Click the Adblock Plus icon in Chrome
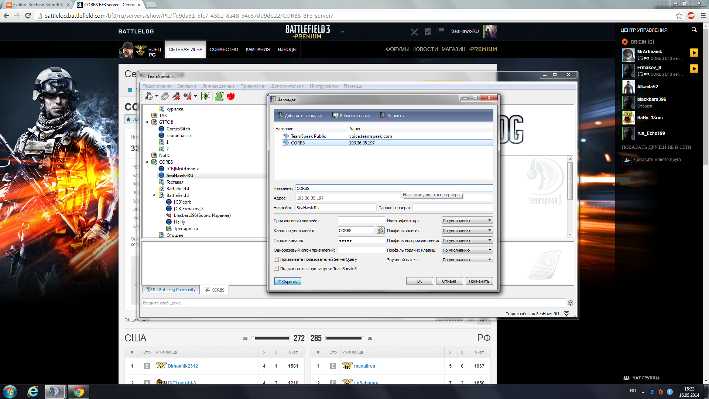Viewport: 709px width, 399px height. click(x=691, y=16)
